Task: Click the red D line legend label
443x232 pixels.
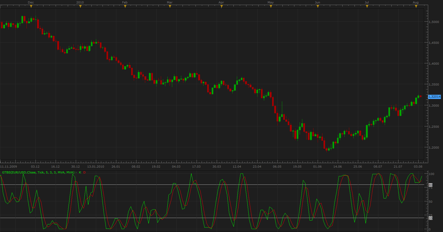Action: tap(85, 172)
